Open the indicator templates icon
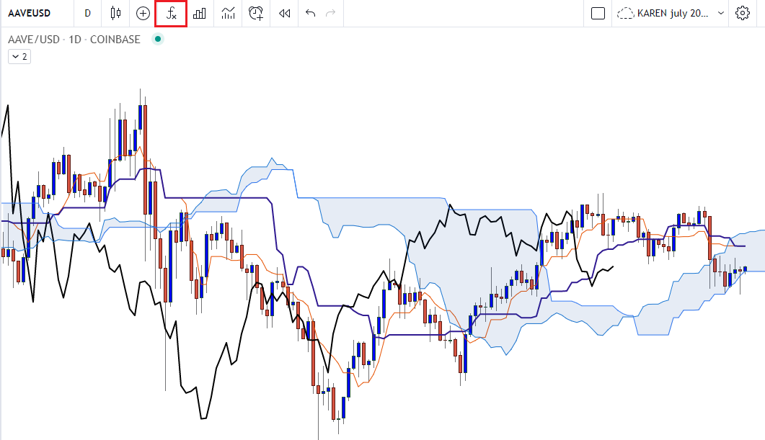765x440 pixels. [x=228, y=13]
